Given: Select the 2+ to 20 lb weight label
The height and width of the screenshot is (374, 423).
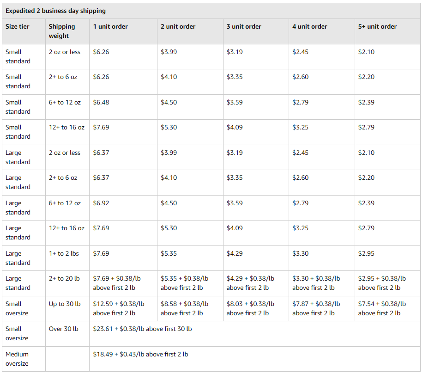Looking at the screenshot, I should pyautogui.click(x=63, y=278).
